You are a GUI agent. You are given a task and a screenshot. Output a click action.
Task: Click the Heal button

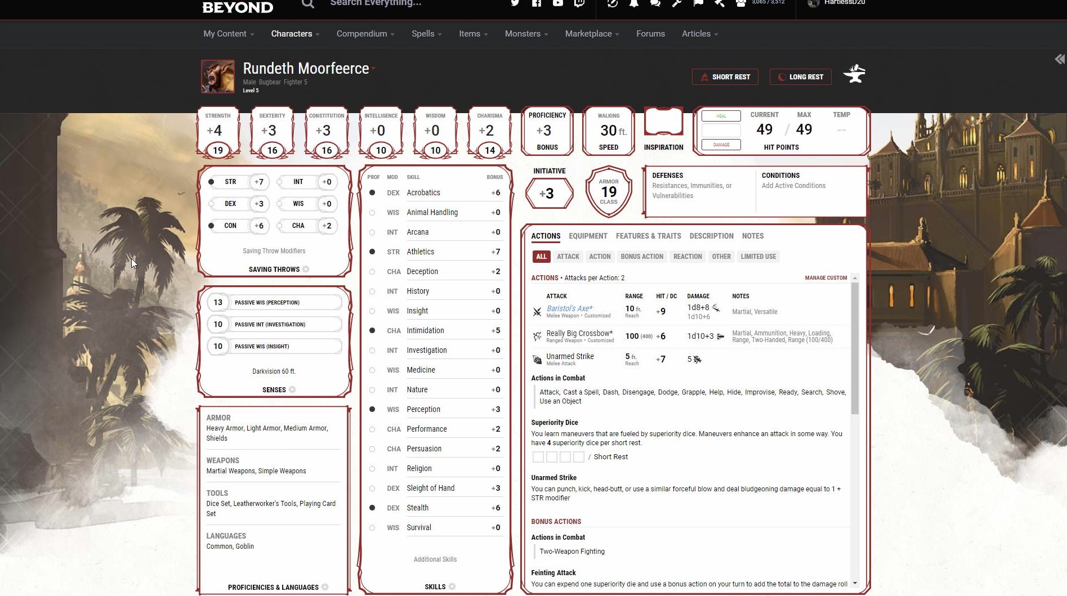721,116
